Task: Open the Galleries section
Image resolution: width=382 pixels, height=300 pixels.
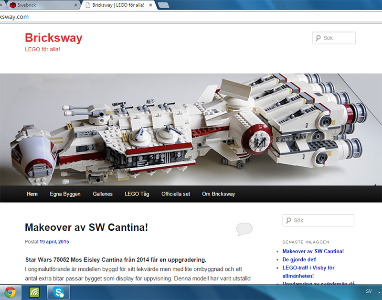Action: pyautogui.click(x=103, y=194)
